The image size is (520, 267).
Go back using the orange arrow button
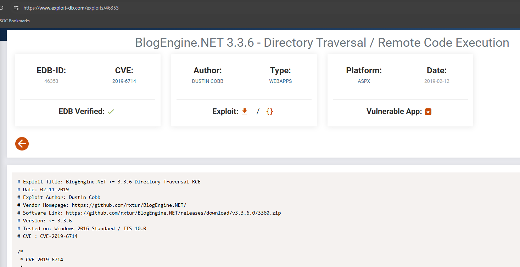22,144
